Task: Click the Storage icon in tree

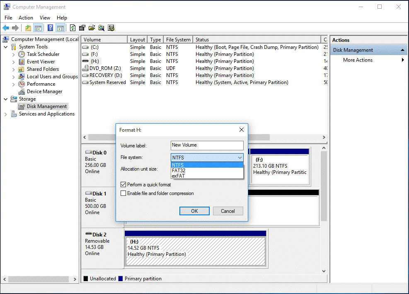Action: [14, 99]
